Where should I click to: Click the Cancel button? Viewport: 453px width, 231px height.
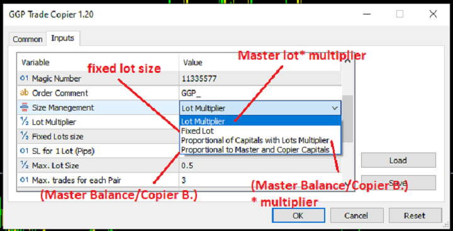[357, 215]
